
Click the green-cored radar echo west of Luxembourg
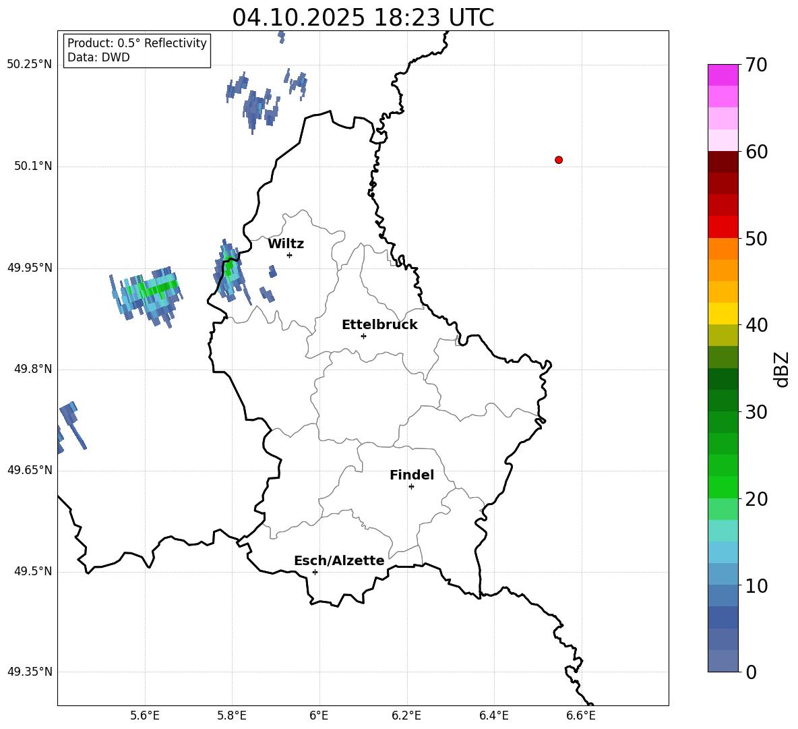click(x=146, y=297)
